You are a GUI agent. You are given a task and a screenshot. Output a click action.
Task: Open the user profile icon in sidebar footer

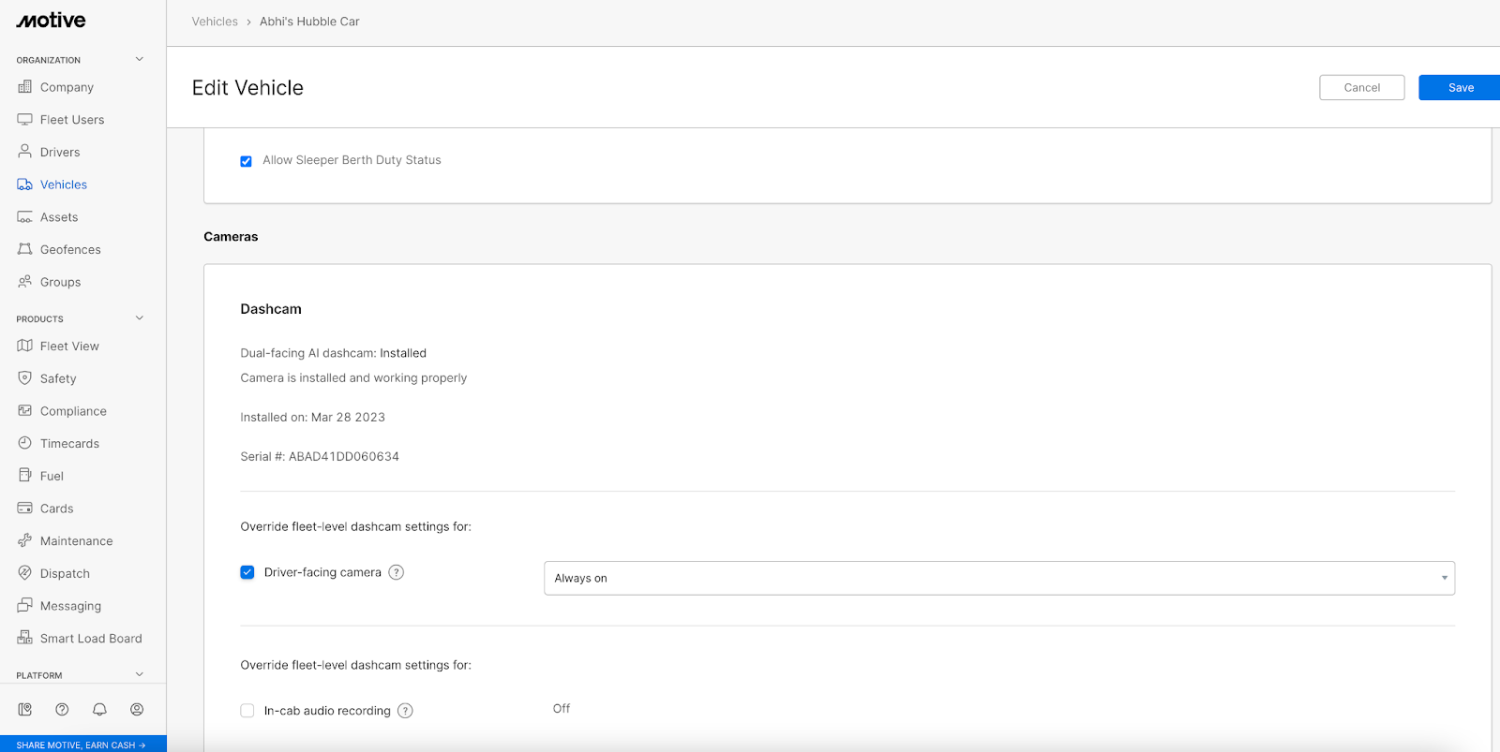pos(137,710)
